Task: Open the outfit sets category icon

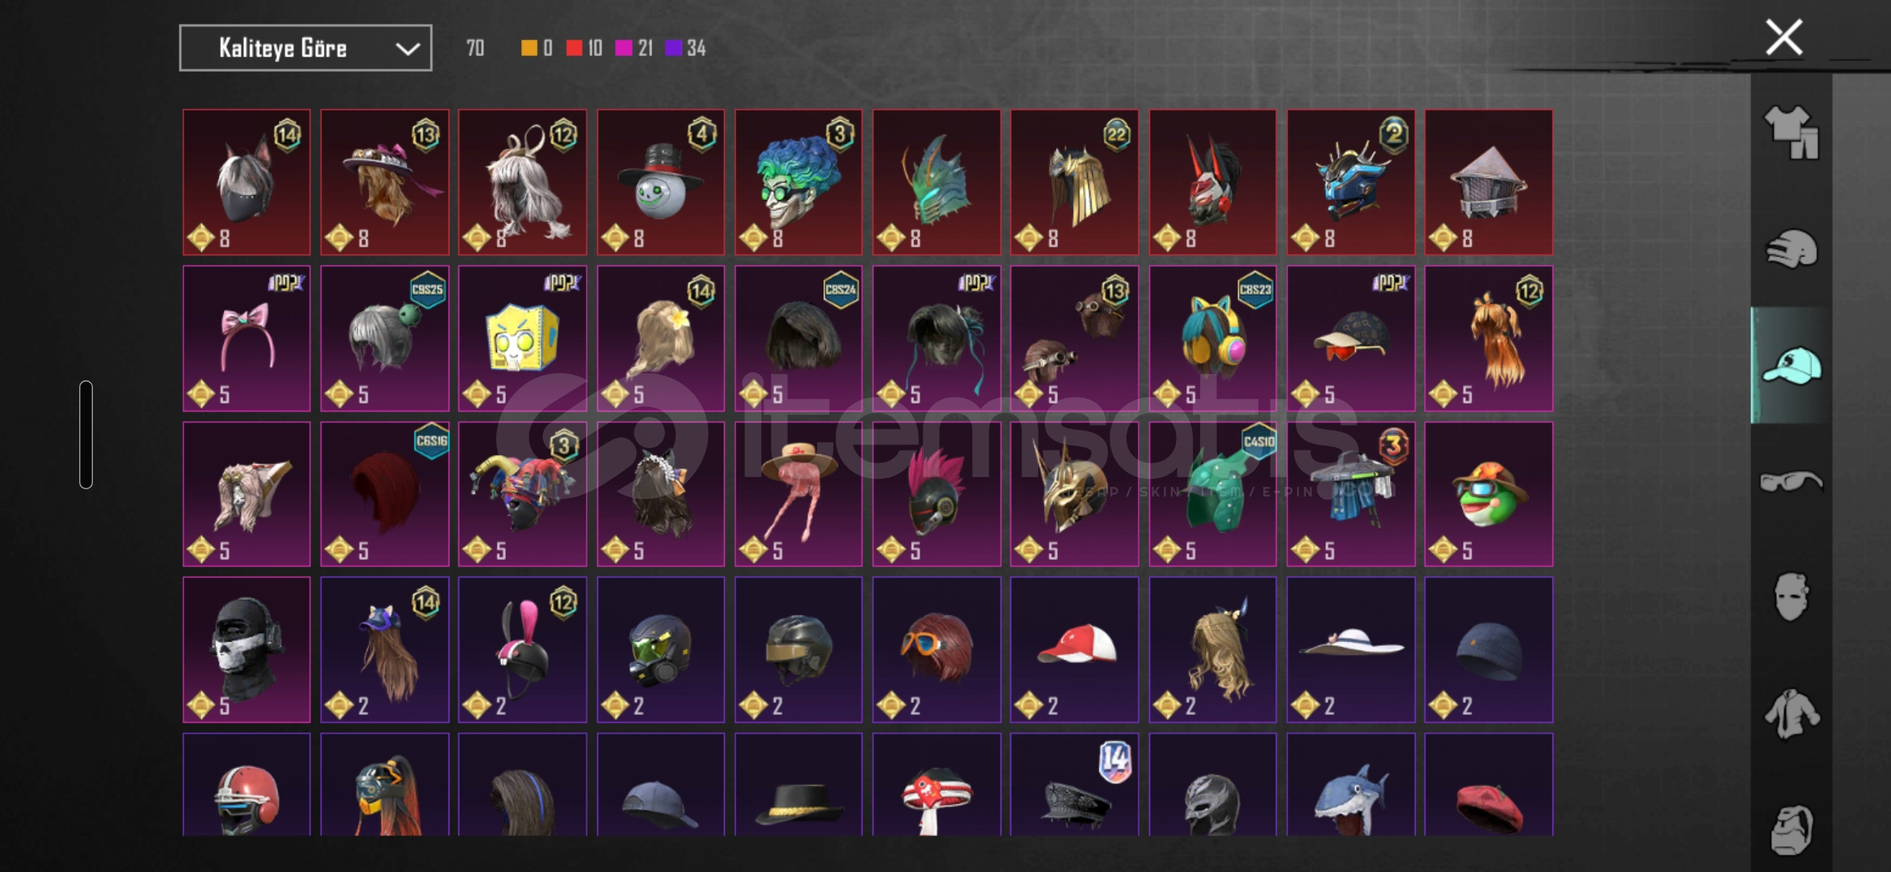Action: click(1791, 132)
